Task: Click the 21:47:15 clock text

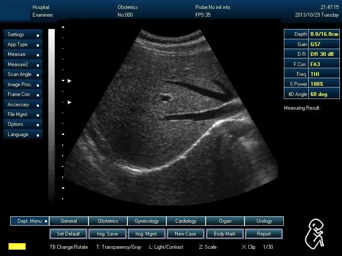Action: click(x=330, y=7)
